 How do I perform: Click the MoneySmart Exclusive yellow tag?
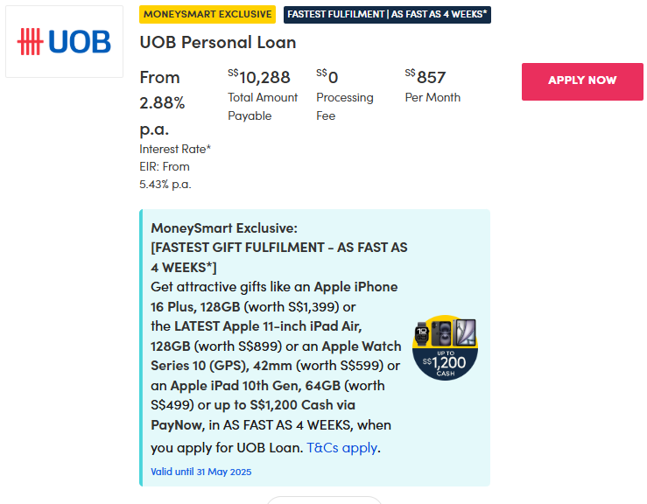pos(207,14)
